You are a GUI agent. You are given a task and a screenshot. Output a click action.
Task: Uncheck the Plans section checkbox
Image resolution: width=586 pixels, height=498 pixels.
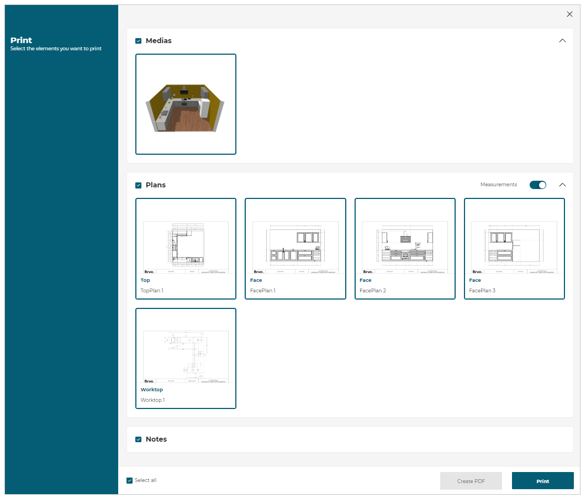click(x=139, y=185)
